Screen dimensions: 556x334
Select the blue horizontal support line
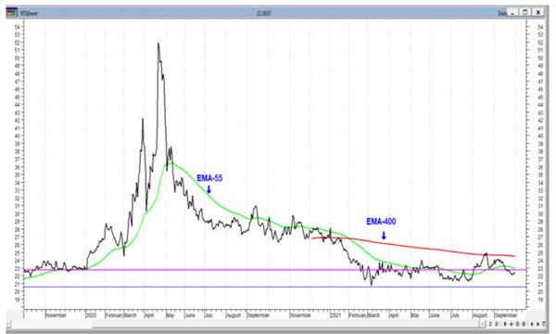coord(275,287)
